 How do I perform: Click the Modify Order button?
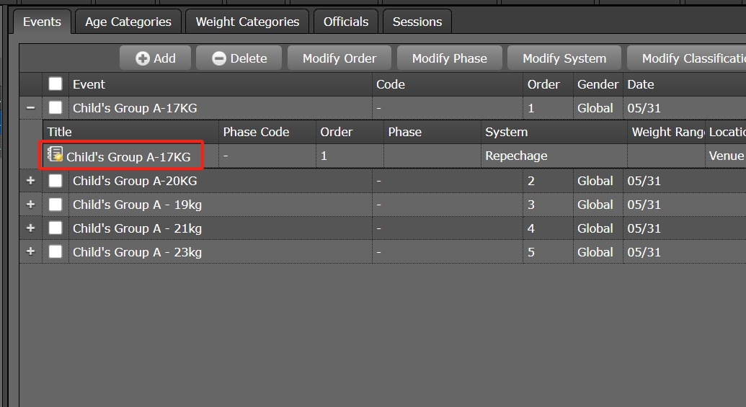[339, 58]
